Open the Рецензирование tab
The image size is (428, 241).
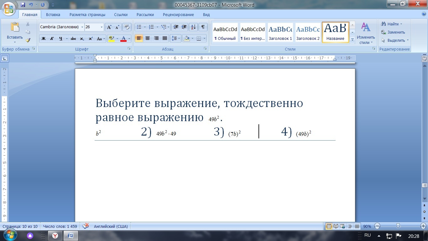178,14
